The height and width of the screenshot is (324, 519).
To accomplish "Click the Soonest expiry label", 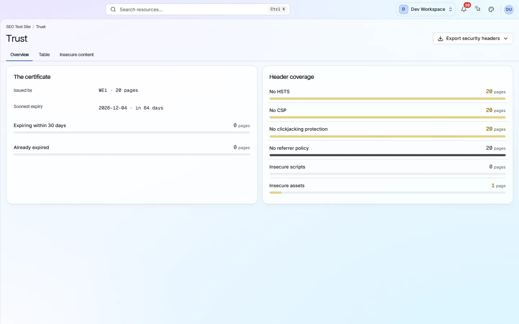I will 28,107.
